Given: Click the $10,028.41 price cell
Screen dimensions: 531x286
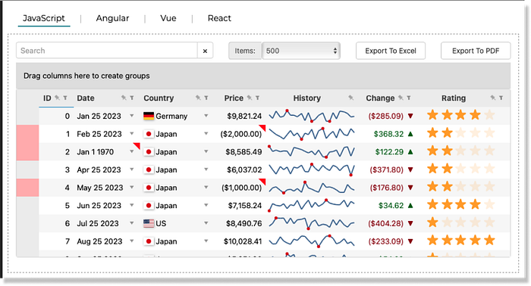Looking at the screenshot, I should pyautogui.click(x=243, y=241).
